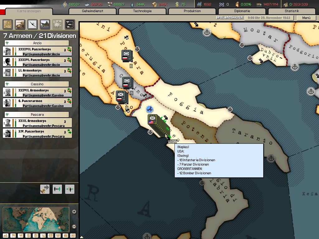Image resolution: width=319 pixels, height=239 pixels.
Task: Click the reorganize units icon
Action: coord(57,189)
